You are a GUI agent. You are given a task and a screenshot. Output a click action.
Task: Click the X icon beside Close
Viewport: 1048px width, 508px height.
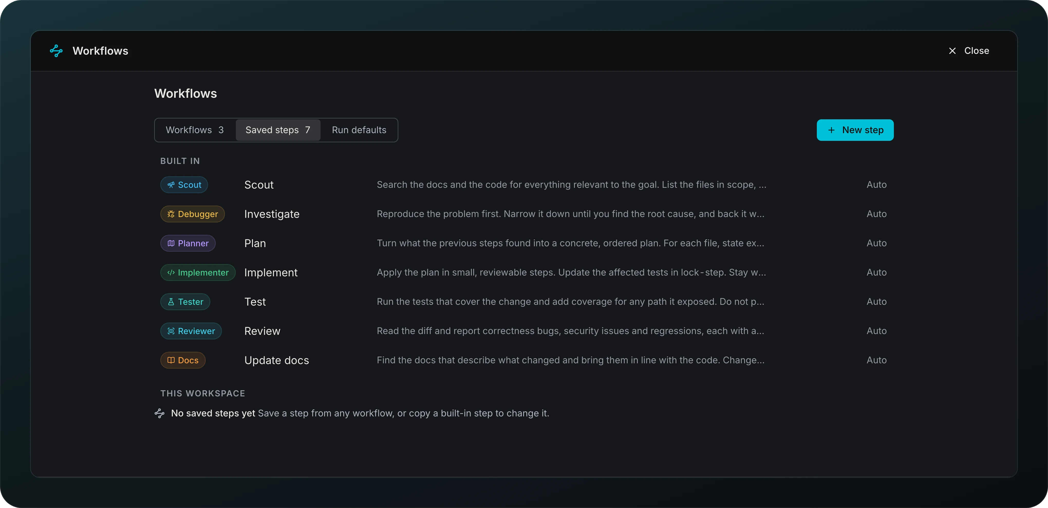click(x=952, y=51)
